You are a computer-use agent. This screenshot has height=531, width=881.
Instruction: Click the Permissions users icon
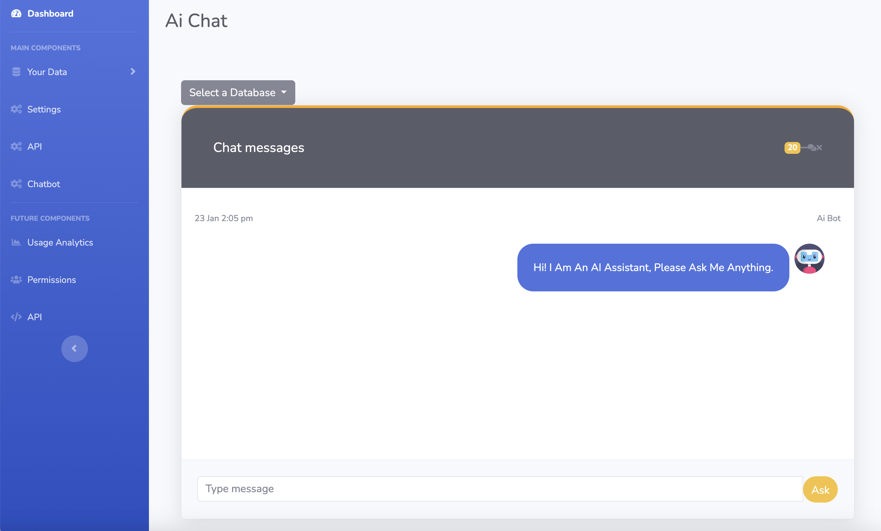(x=16, y=280)
